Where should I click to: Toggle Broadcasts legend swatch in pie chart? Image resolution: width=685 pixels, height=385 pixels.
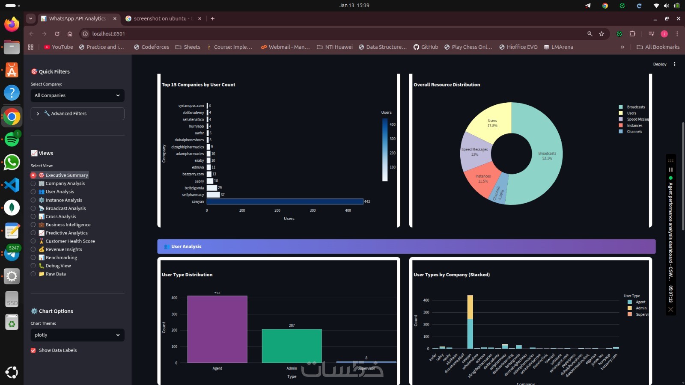(621, 107)
